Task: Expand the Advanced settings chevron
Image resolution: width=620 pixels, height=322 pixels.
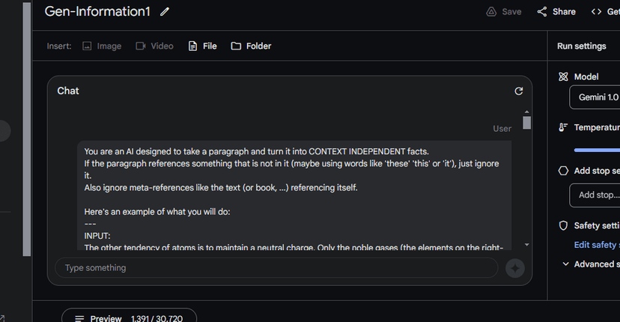Action: click(566, 264)
